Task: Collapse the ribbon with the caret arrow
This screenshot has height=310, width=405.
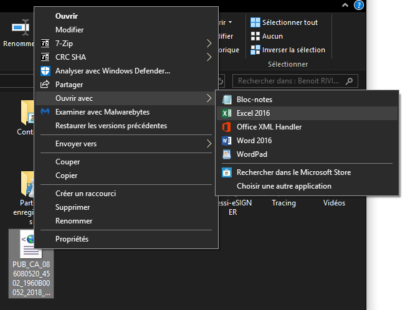Action: click(x=345, y=5)
